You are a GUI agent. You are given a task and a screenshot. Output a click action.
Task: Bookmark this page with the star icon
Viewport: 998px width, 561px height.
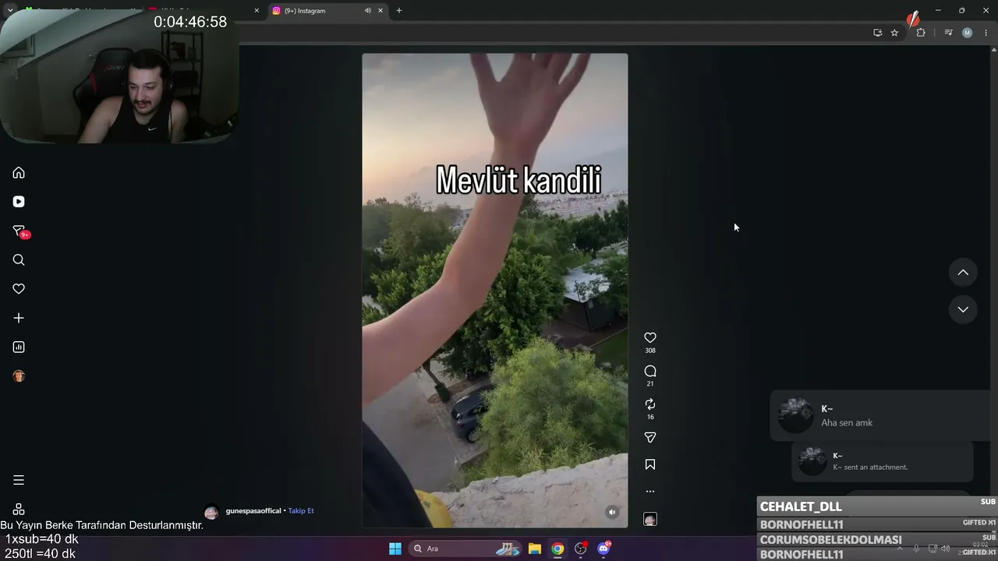(x=894, y=33)
